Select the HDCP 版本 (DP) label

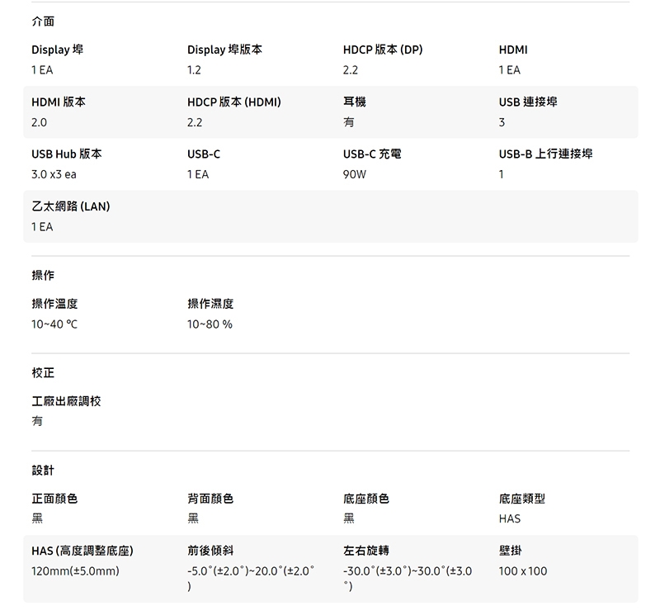click(x=383, y=50)
